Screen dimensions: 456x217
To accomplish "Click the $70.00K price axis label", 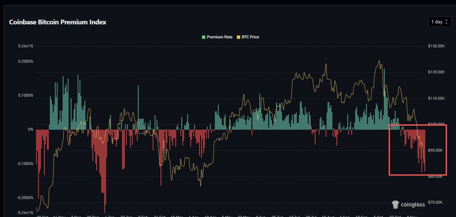I will pyautogui.click(x=435, y=202).
